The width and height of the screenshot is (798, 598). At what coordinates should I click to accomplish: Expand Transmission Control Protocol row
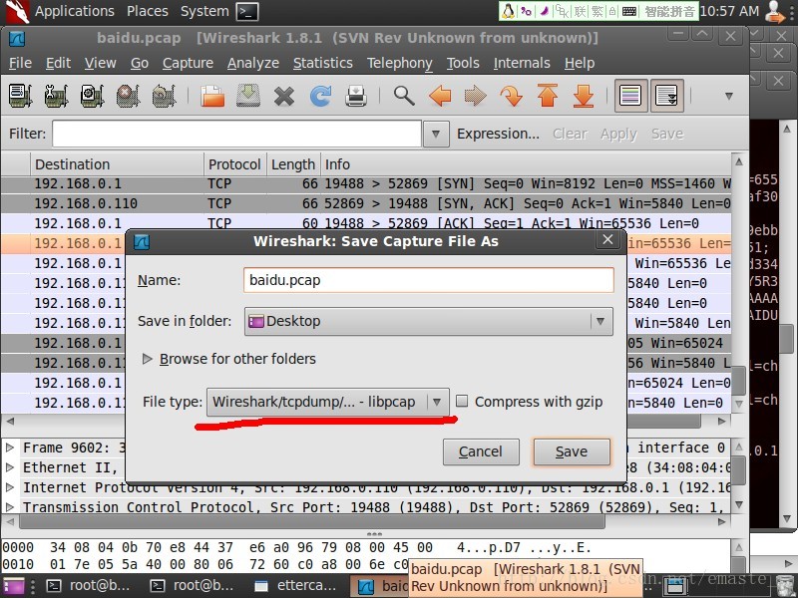click(x=9, y=507)
